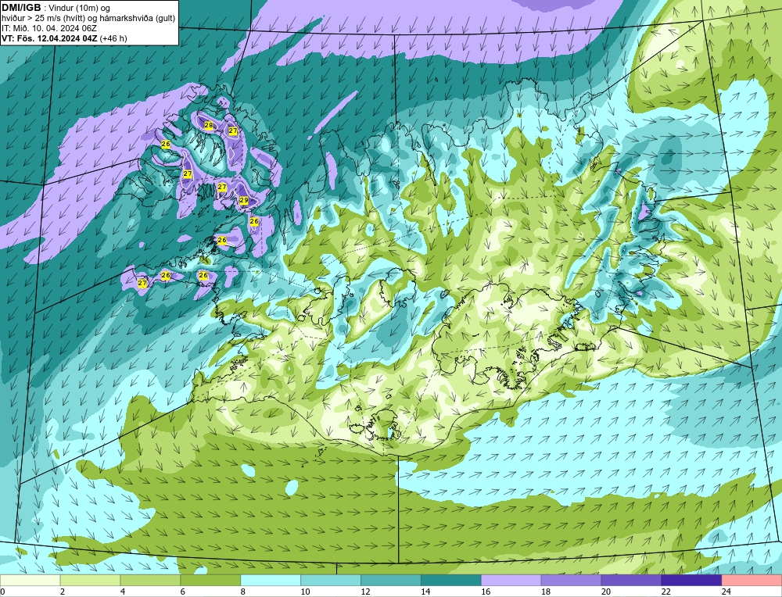The height and width of the screenshot is (597, 782).
Task: Click the legend scale value 16
Action: pyautogui.click(x=486, y=592)
